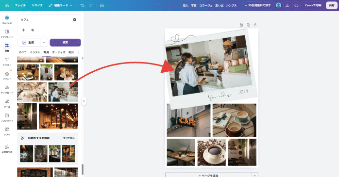Click the 2030 text on polaroid
The image size is (339, 177).
[x=243, y=92]
